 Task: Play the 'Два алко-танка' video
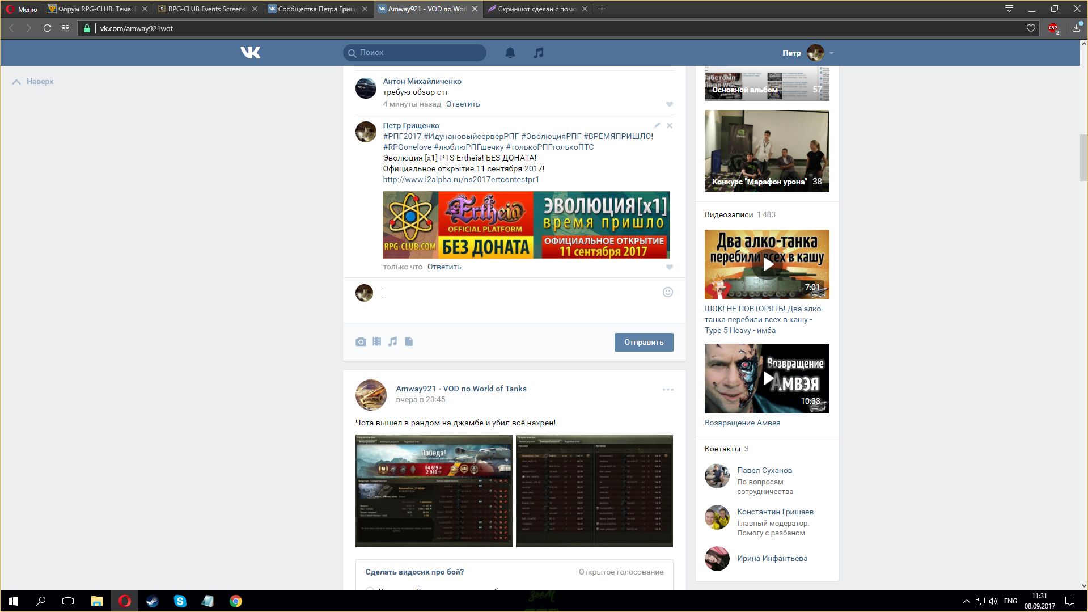[x=767, y=264]
